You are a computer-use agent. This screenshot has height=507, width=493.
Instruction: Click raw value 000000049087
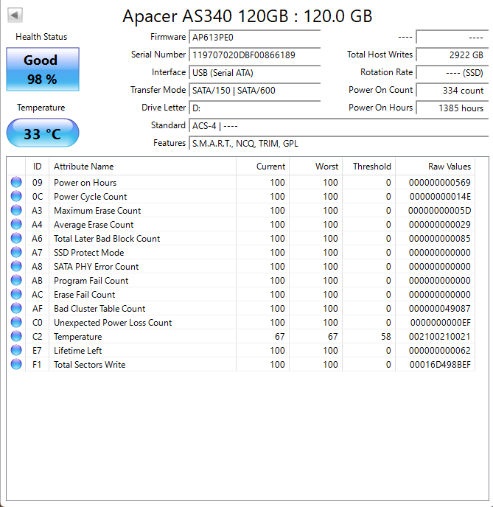point(440,309)
